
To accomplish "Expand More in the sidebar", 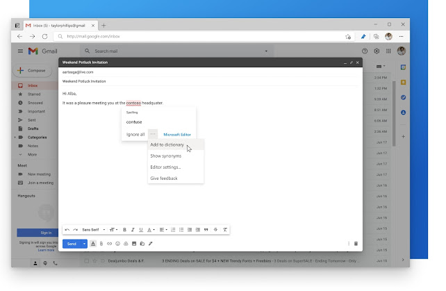I will (x=32, y=154).
